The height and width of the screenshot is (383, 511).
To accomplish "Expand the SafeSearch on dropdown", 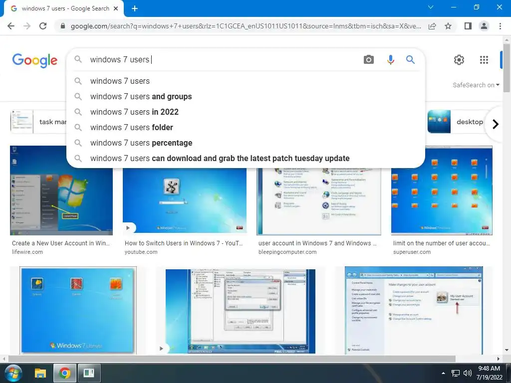I will tap(476, 85).
